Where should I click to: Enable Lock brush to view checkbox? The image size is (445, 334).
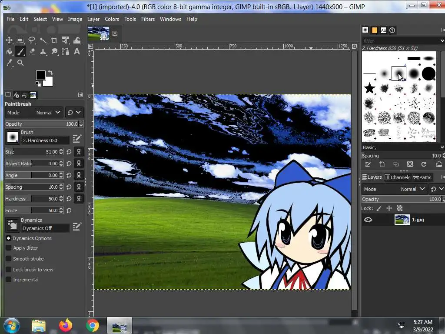9,270
